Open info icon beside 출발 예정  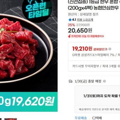coord(104,81)
